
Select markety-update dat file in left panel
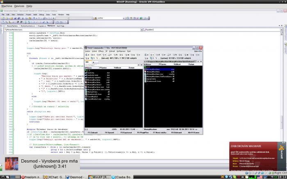click(98, 77)
